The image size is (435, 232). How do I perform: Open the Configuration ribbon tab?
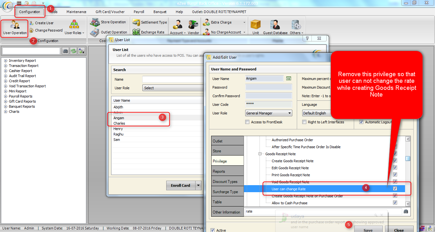[x=30, y=12]
